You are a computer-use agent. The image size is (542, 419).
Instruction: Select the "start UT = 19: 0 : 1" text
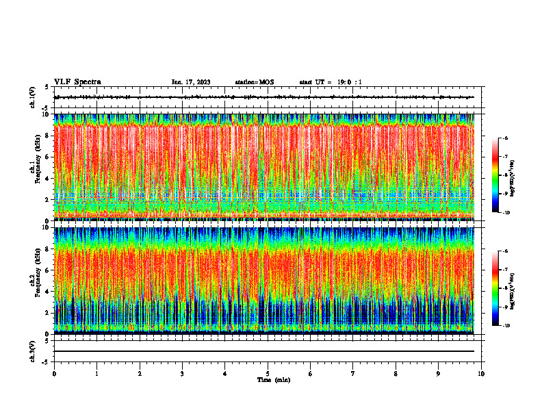click(331, 82)
